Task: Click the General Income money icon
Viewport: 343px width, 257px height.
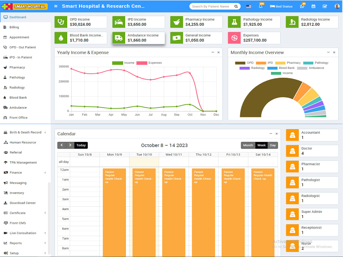Action: tap(177, 38)
